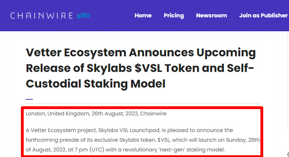Open the Home page from navigation
Screen dimensions: 289x157
pyautogui.click(x=143, y=16)
